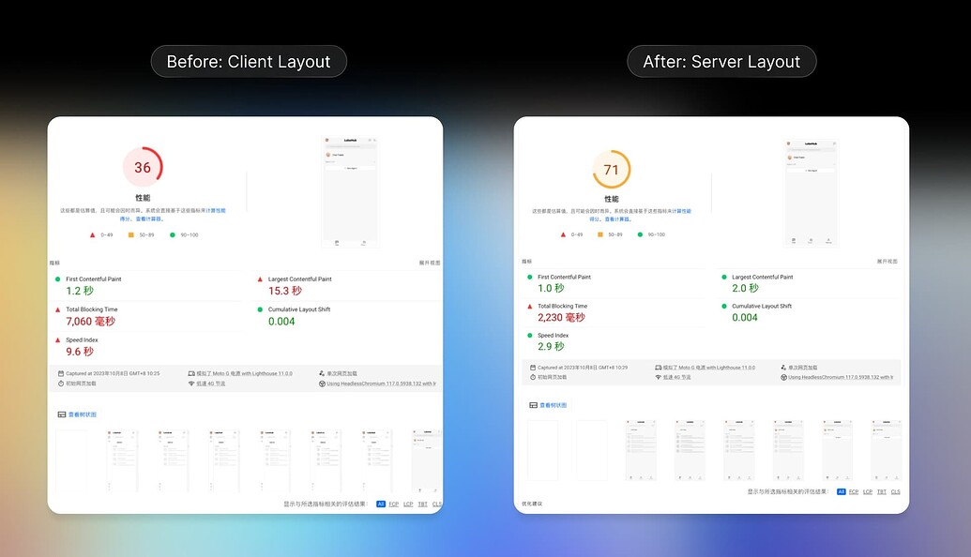Click red triangle beside Speed Index in Before panel
The image size is (971, 557).
click(57, 339)
